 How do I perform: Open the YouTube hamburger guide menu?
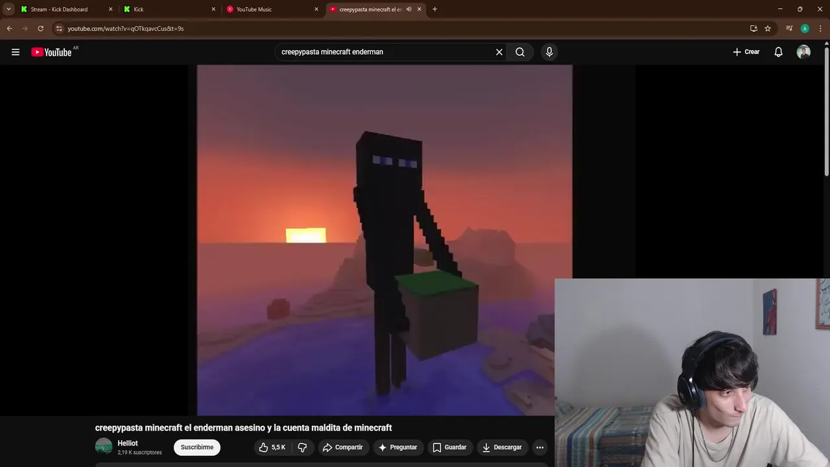pos(16,52)
